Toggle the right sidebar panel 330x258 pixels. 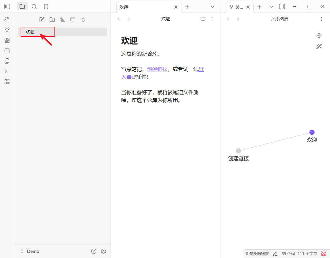pyautogui.click(x=282, y=6)
